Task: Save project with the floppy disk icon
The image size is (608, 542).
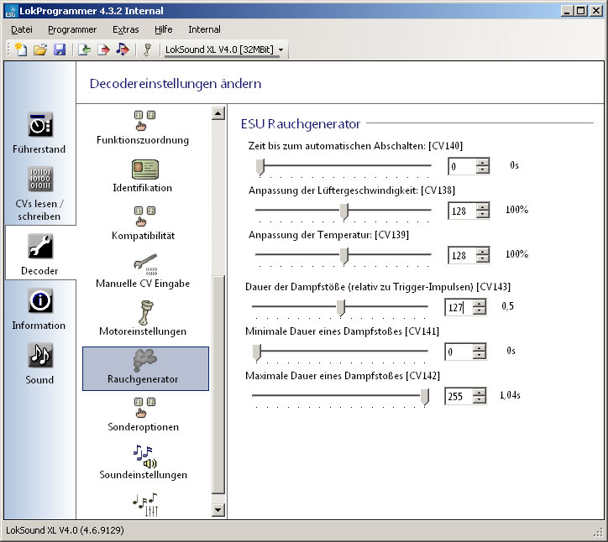Action: click(x=60, y=50)
